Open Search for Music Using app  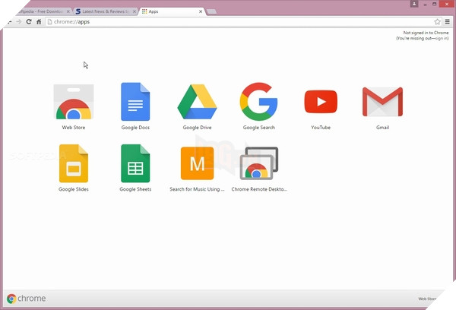[x=197, y=163]
